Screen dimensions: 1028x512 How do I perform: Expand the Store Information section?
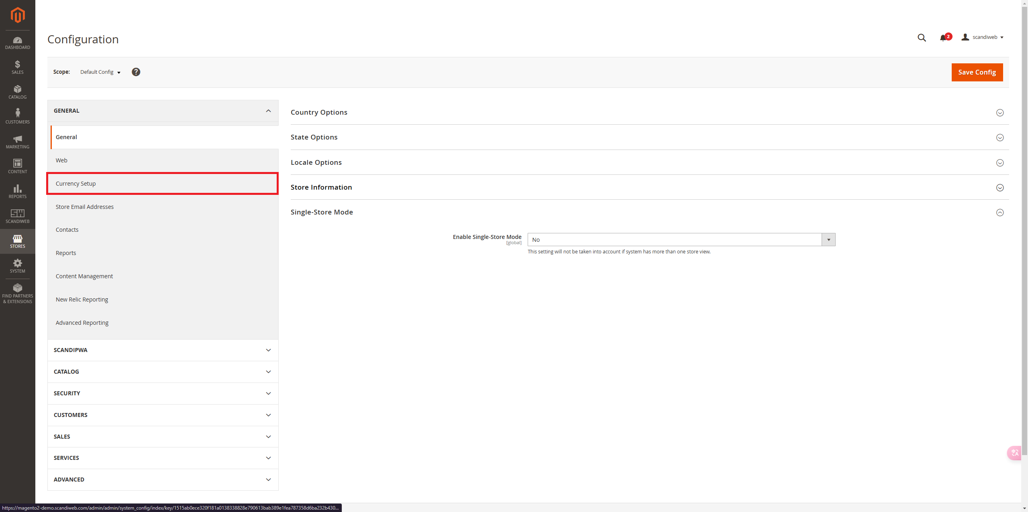tap(999, 188)
